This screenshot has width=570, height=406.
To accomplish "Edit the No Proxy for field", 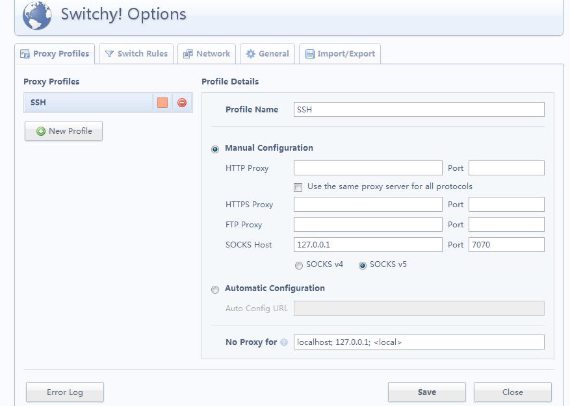I will 419,342.
